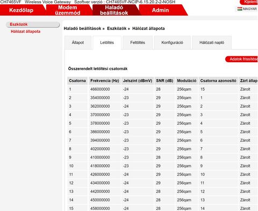Click the Csatorna column header
Image resolution: width=258 pixels, height=211 pixels.
tap(77, 81)
